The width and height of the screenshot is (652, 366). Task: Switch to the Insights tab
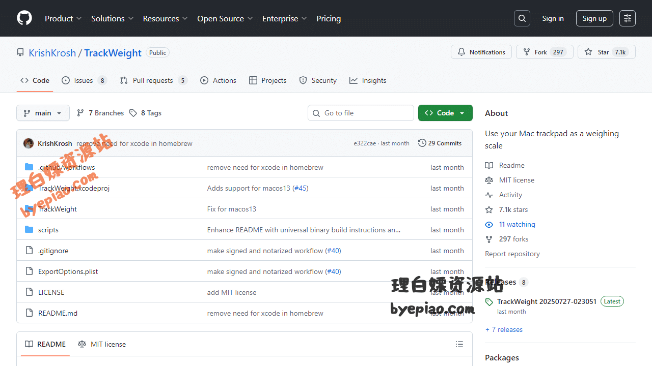coord(368,80)
